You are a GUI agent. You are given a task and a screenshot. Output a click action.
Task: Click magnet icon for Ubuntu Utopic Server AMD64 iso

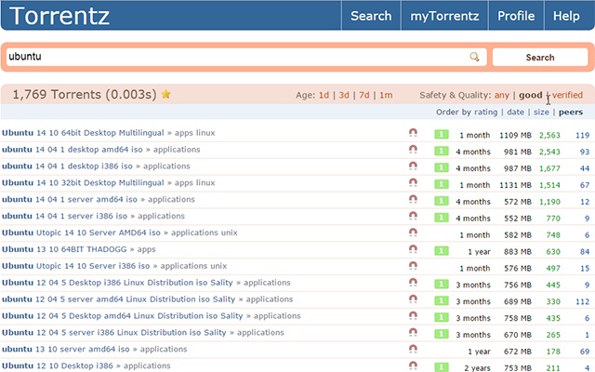pyautogui.click(x=413, y=232)
